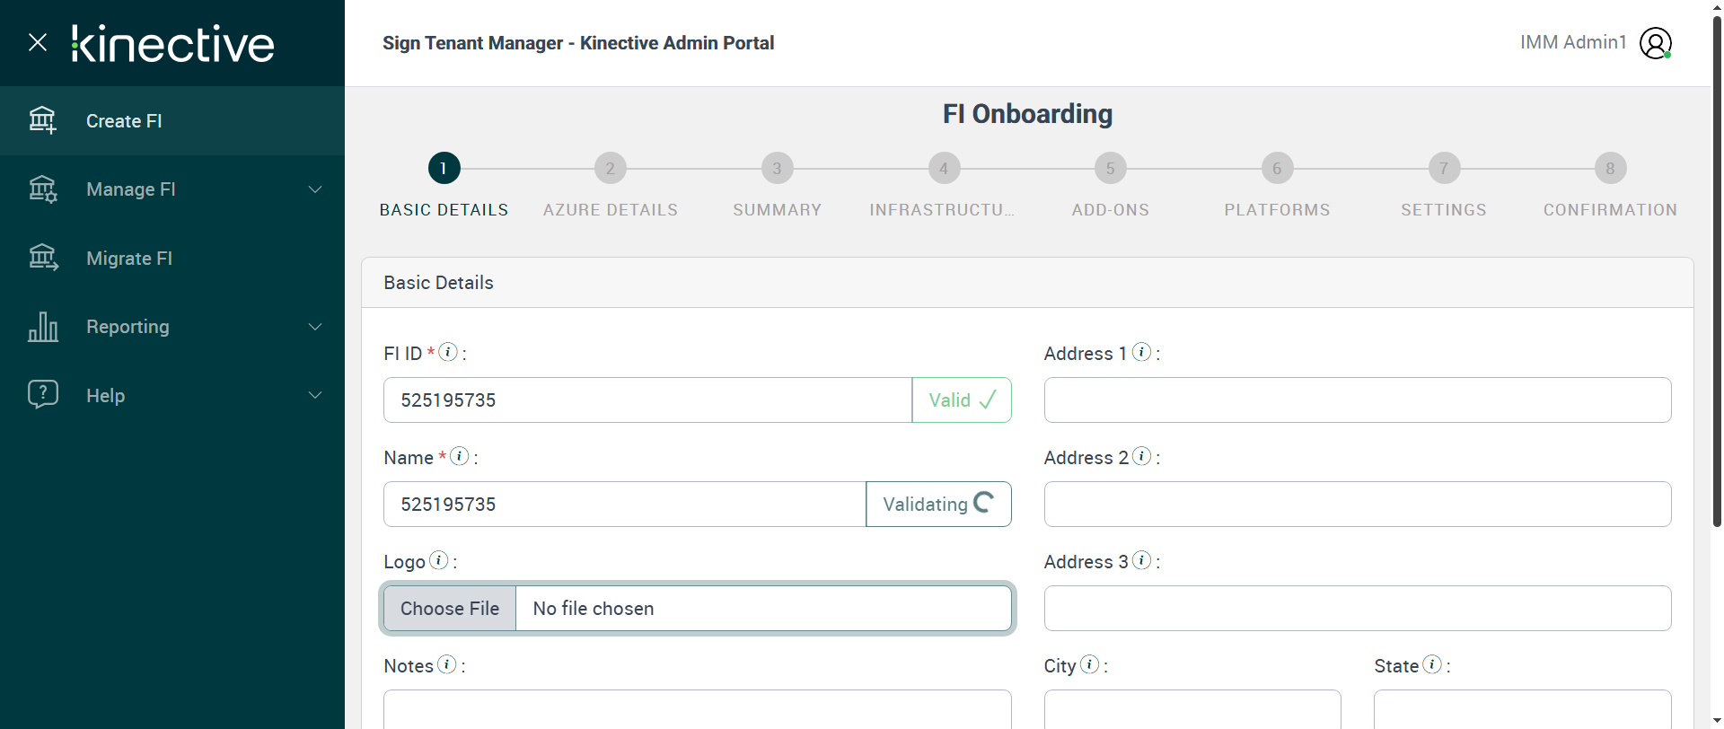Click the info icon beside City label
Image resolution: width=1724 pixels, height=729 pixels.
coord(1089,664)
